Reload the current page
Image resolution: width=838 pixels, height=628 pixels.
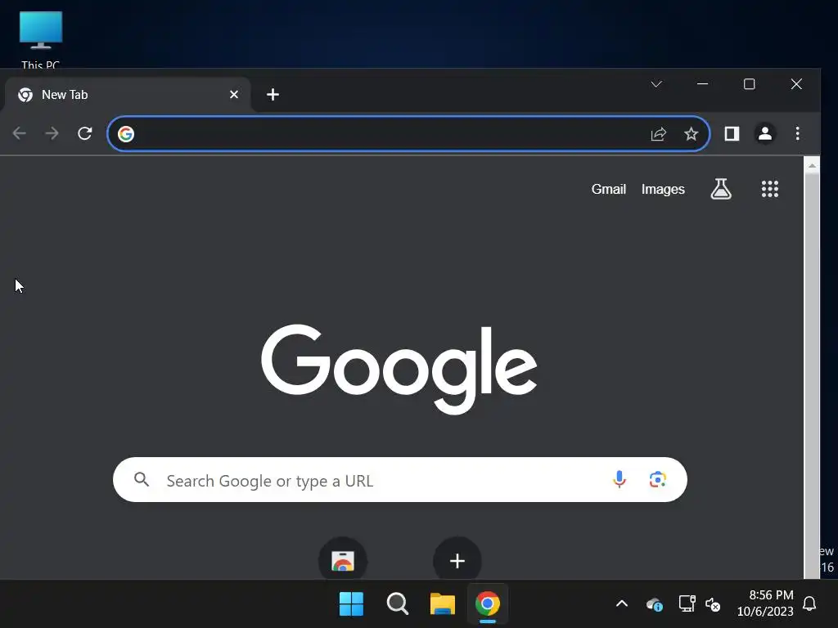point(84,133)
